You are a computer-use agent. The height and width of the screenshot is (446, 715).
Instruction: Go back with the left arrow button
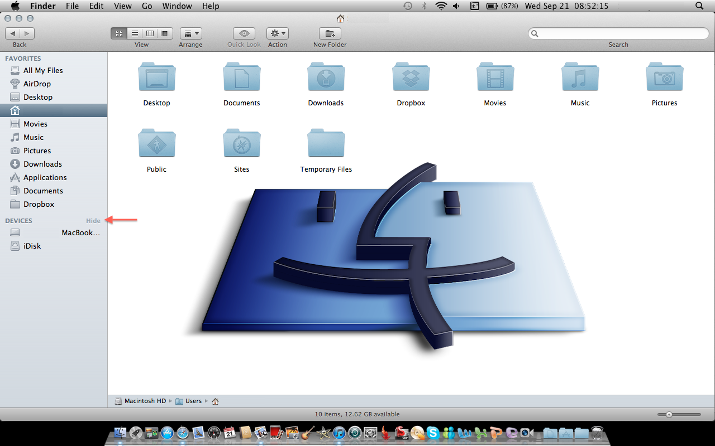(13, 33)
